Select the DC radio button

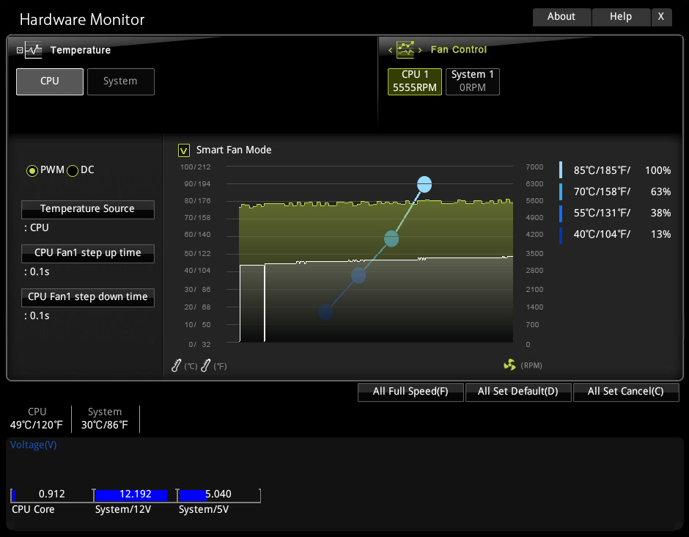pyautogui.click(x=73, y=170)
